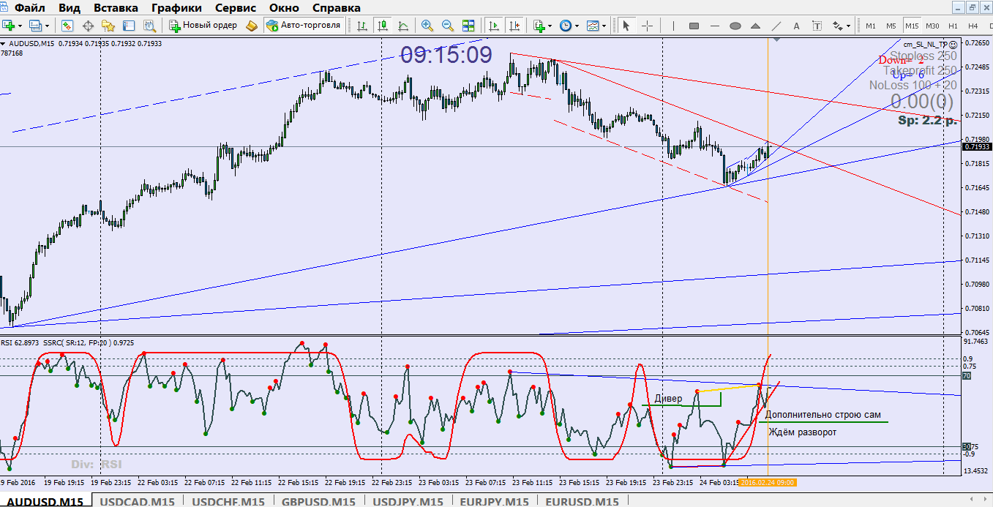This screenshot has width=993, height=507.
Task: Switch to line chart type
Action: coord(403,26)
